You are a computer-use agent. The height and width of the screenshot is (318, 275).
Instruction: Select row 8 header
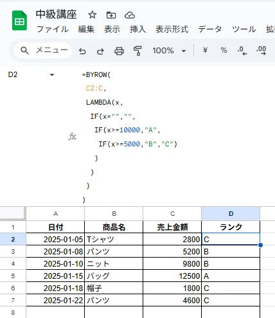(13, 312)
